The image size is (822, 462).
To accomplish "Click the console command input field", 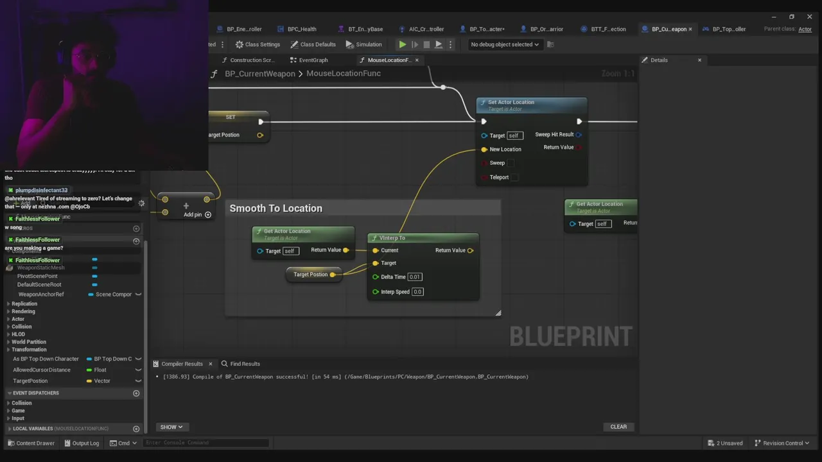I will [207, 443].
